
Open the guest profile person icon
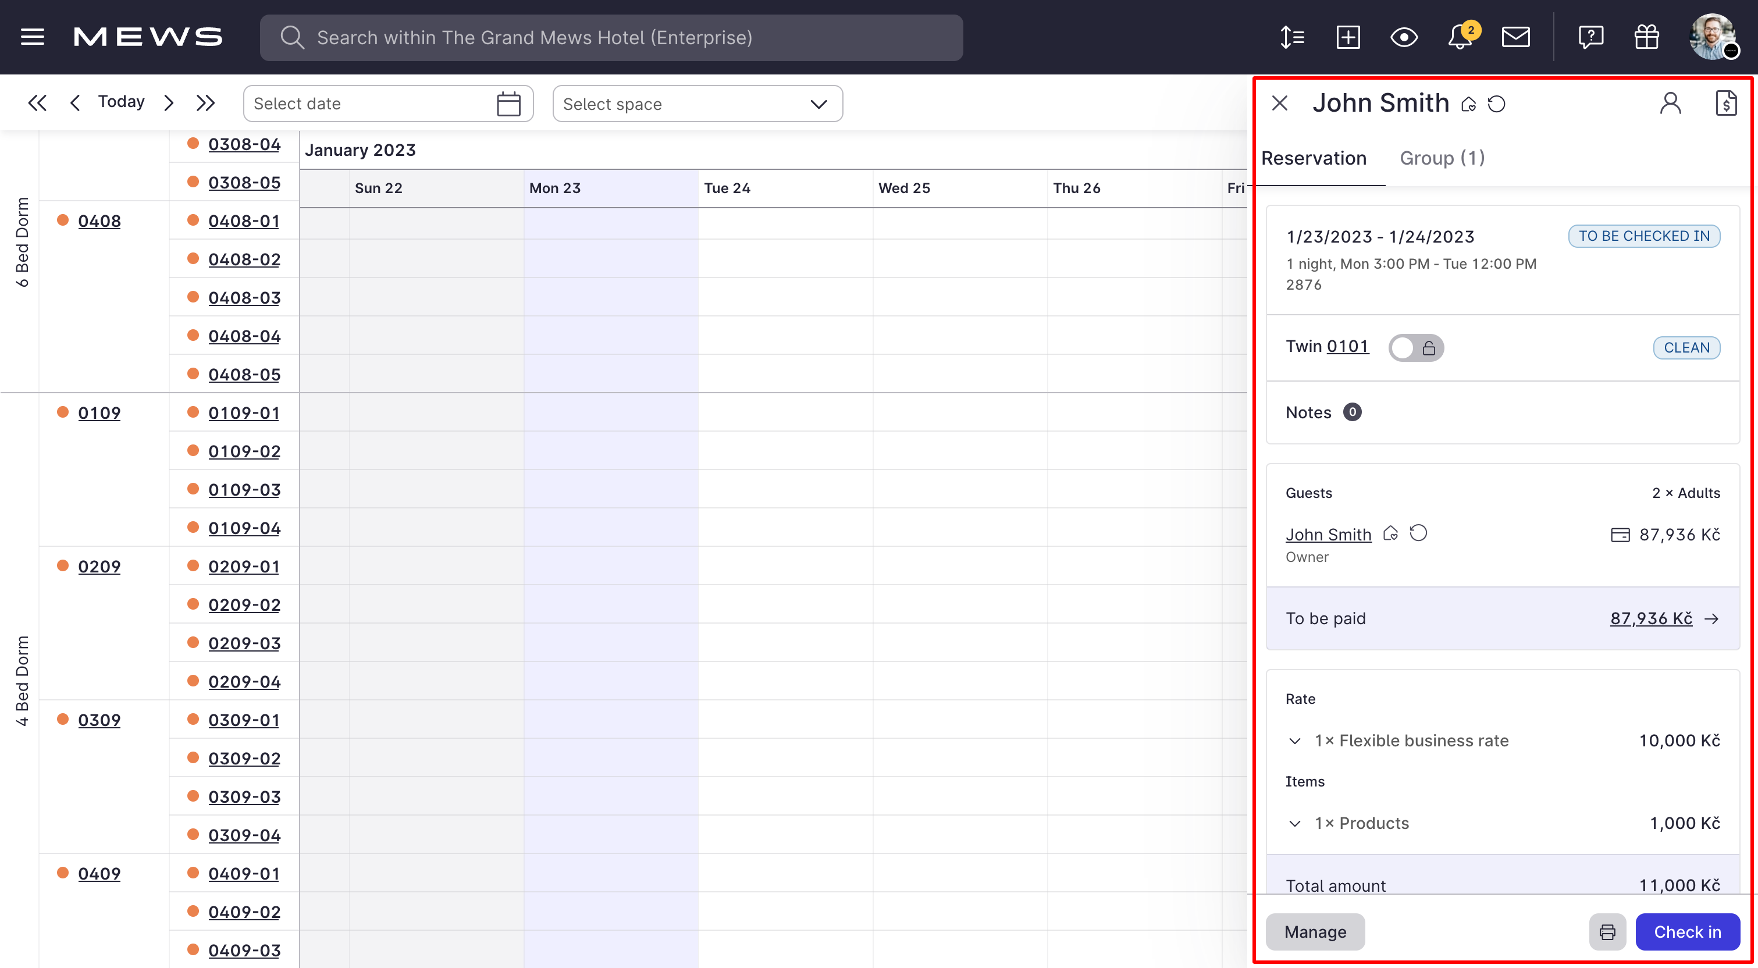(1671, 102)
